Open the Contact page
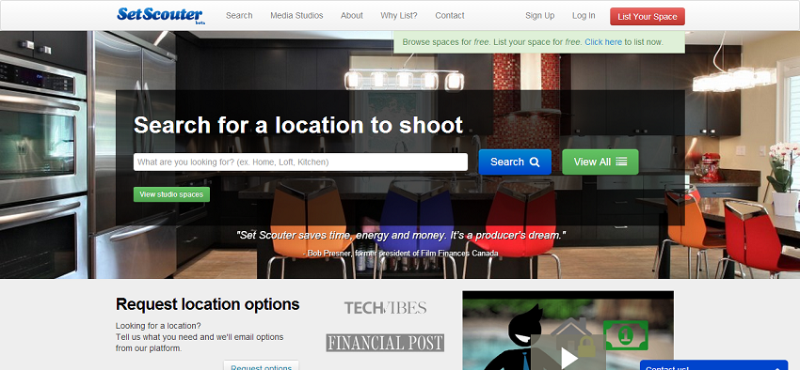800x370 pixels. (x=450, y=15)
